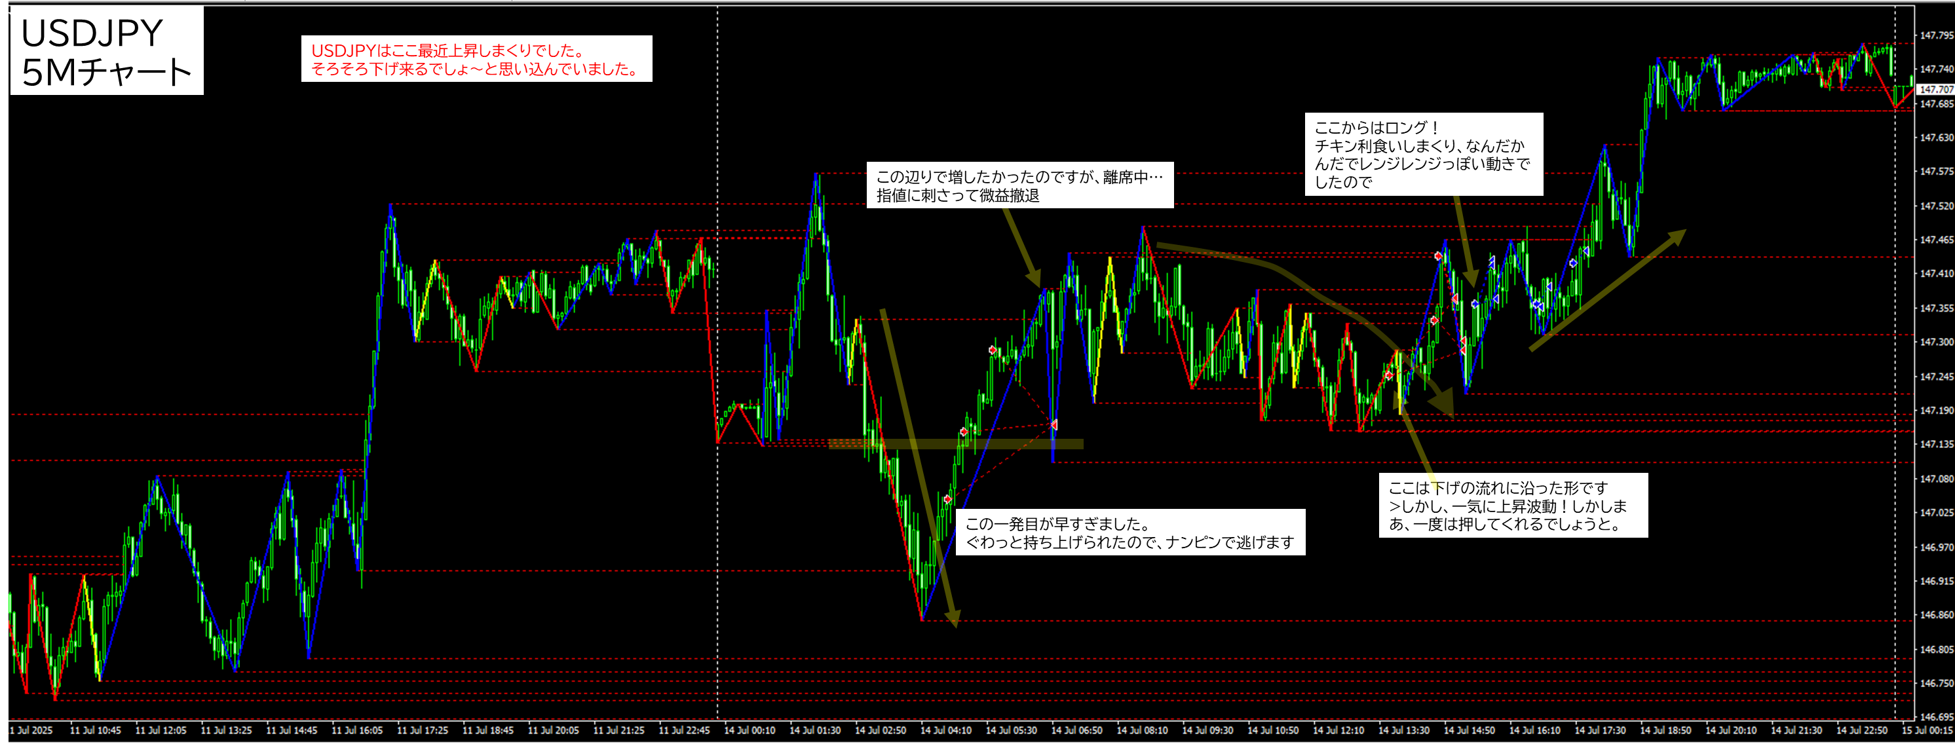Click time axis label 15 Jul 00:15
The height and width of the screenshot is (744, 1955).
pos(1927,730)
